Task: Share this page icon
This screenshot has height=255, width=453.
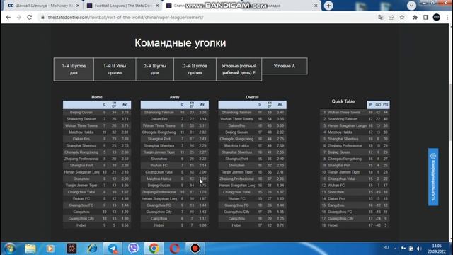Action: pyautogui.click(x=391, y=17)
